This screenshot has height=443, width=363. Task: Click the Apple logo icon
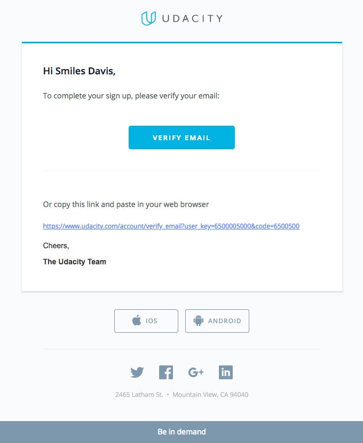tap(137, 320)
